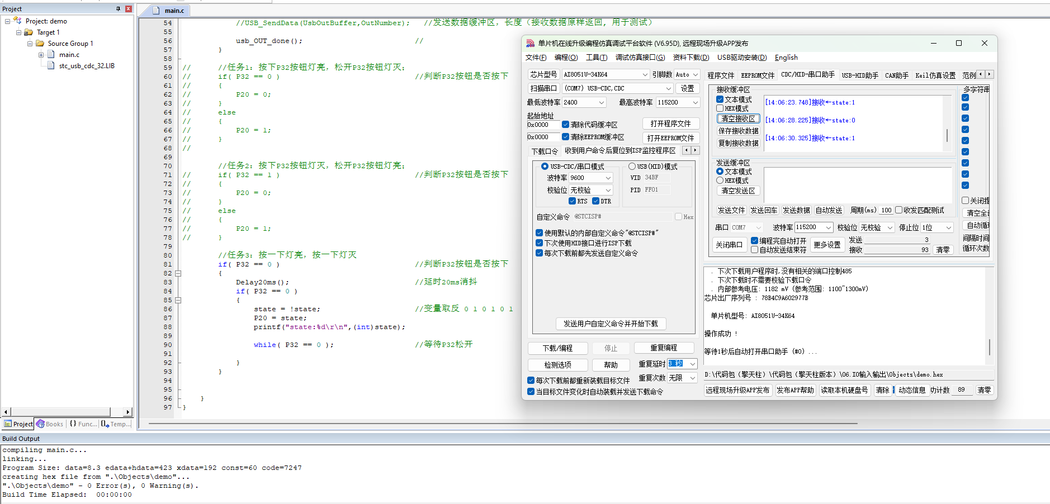
Task: Open the USB驱动安装(D) menu
Action: click(x=741, y=58)
